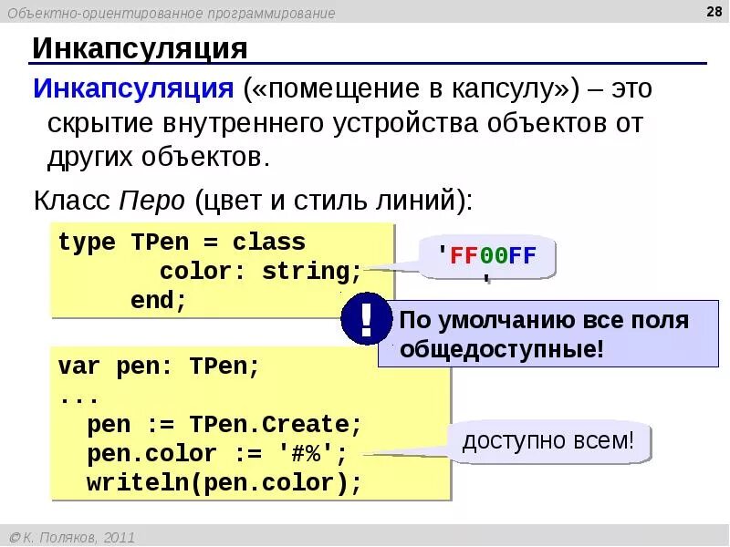Click code line "type TPen = class"
The width and height of the screenshot is (730, 547).
pyautogui.click(x=182, y=243)
